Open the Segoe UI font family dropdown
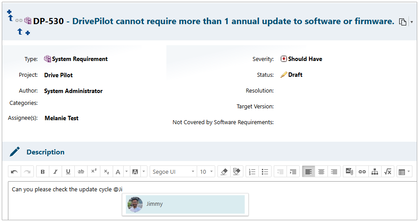Viewport: 419px width, 222px height. pos(173,172)
